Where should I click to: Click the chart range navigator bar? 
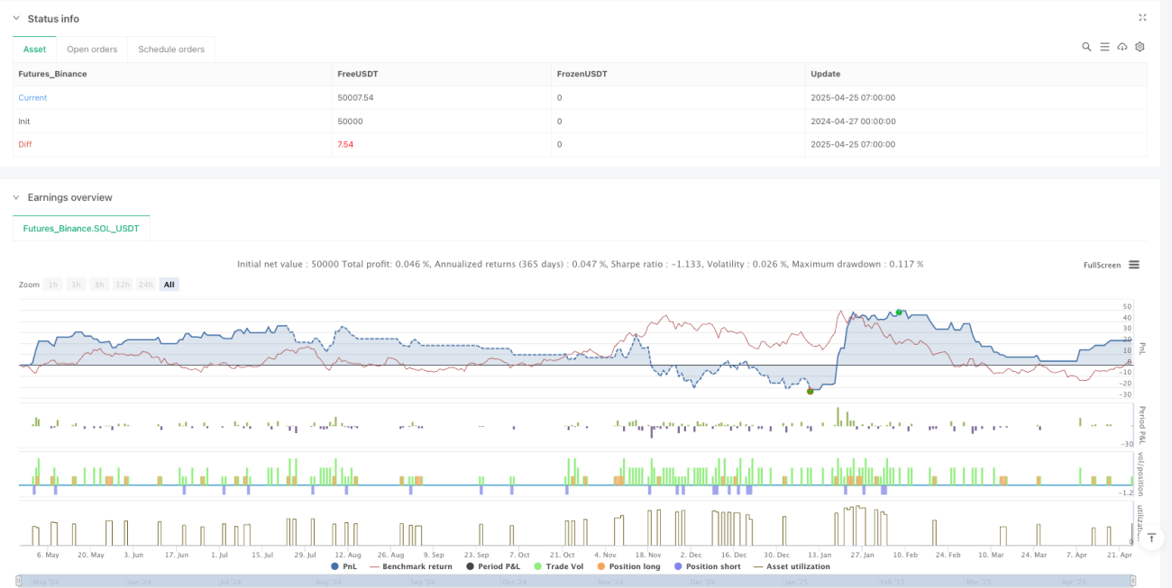click(x=577, y=581)
